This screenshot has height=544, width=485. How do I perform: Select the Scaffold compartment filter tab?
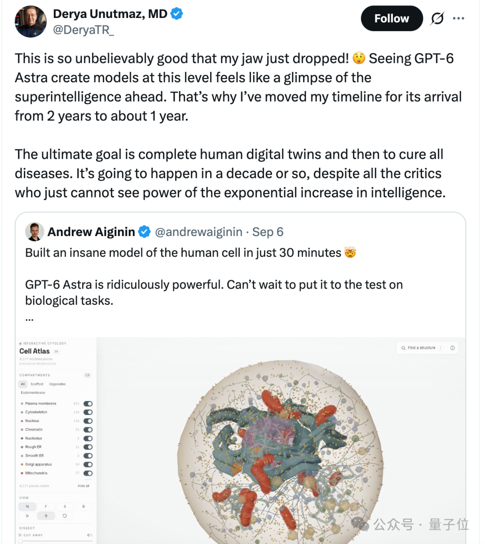point(37,384)
